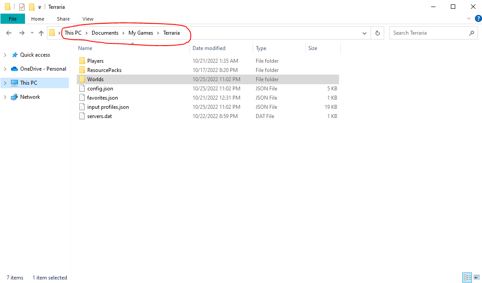Navigate to This PC in breadcrumb
Screen dimensions: 482x283
(73, 33)
